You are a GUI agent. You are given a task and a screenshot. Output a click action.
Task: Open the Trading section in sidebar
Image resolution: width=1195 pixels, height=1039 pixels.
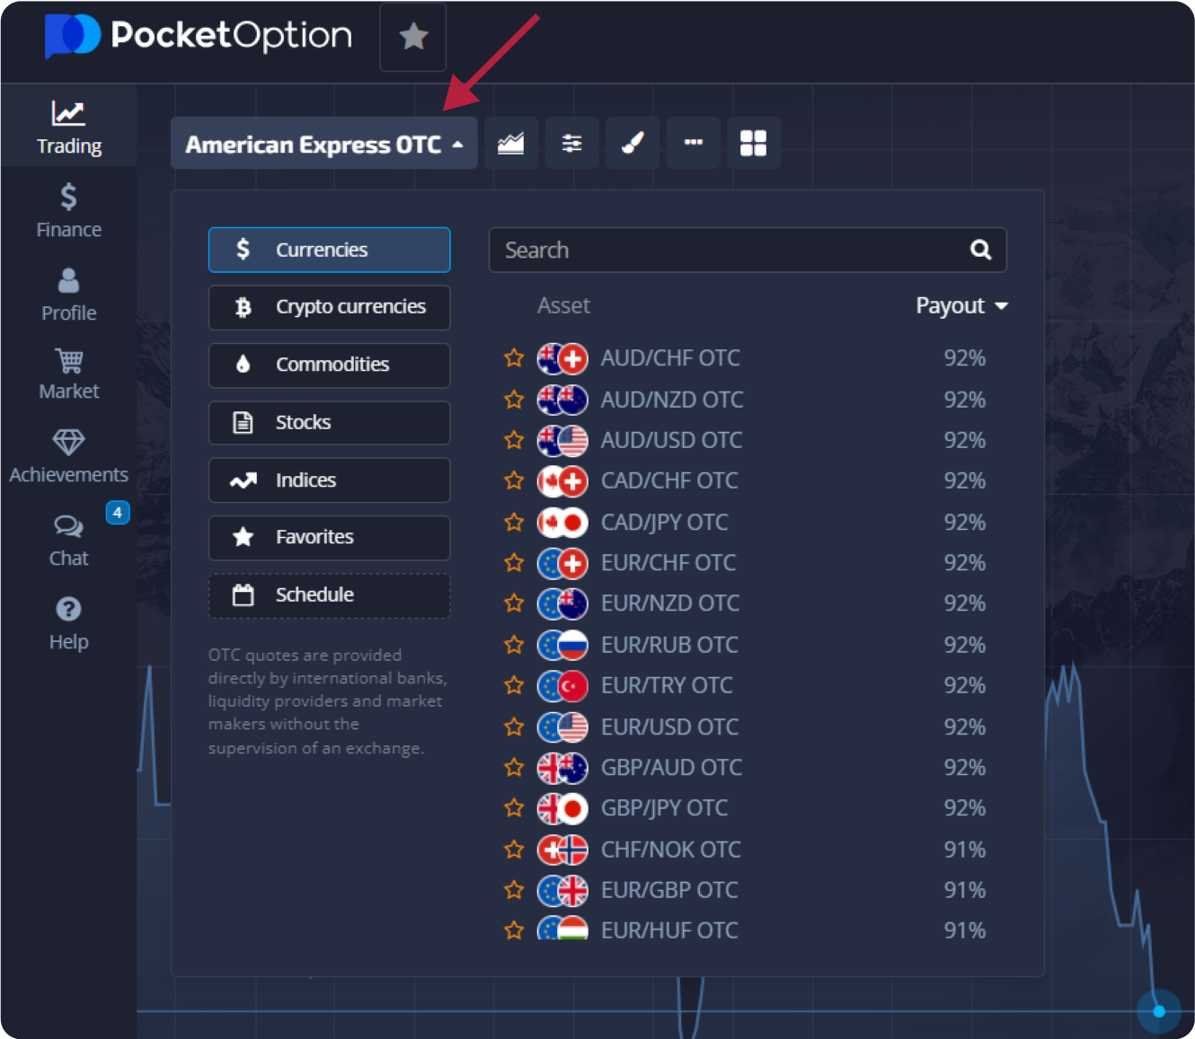point(68,128)
